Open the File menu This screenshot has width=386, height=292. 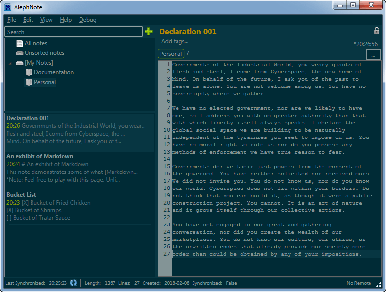(x=12, y=20)
